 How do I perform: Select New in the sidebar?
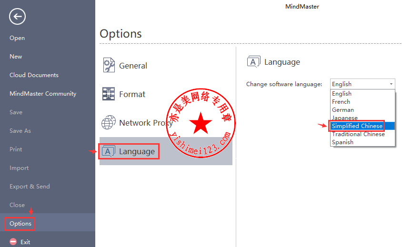click(16, 56)
